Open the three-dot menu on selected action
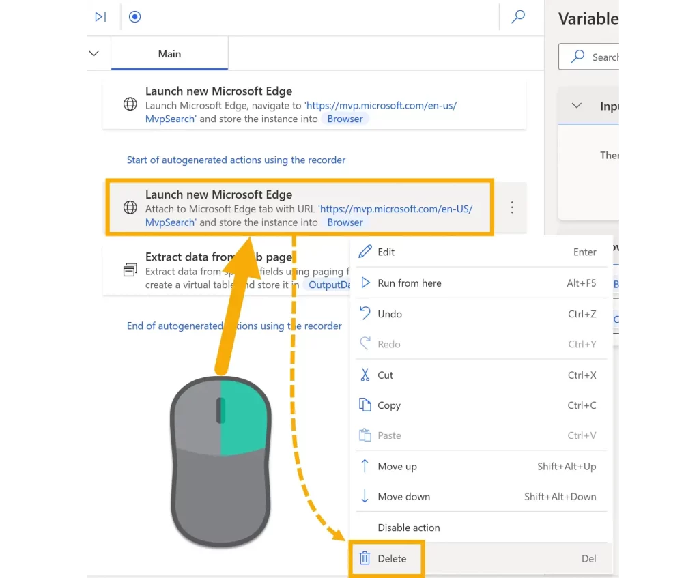Image resolution: width=699 pixels, height=578 pixels. pos(512,208)
